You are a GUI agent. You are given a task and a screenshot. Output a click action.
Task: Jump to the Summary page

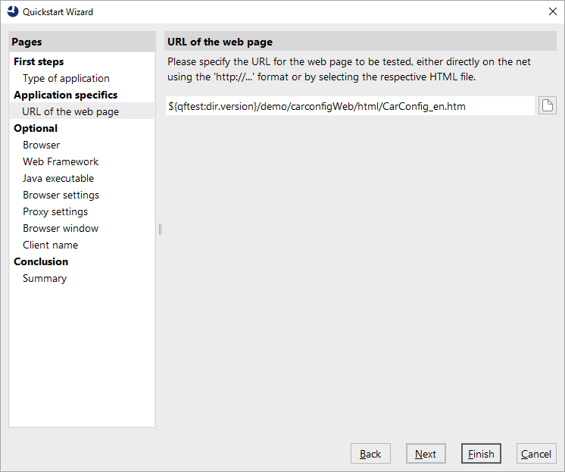(45, 278)
